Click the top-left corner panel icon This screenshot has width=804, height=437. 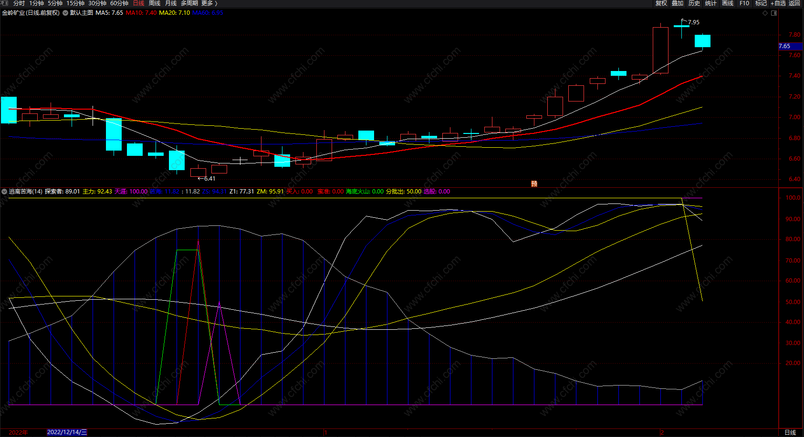[5, 3]
